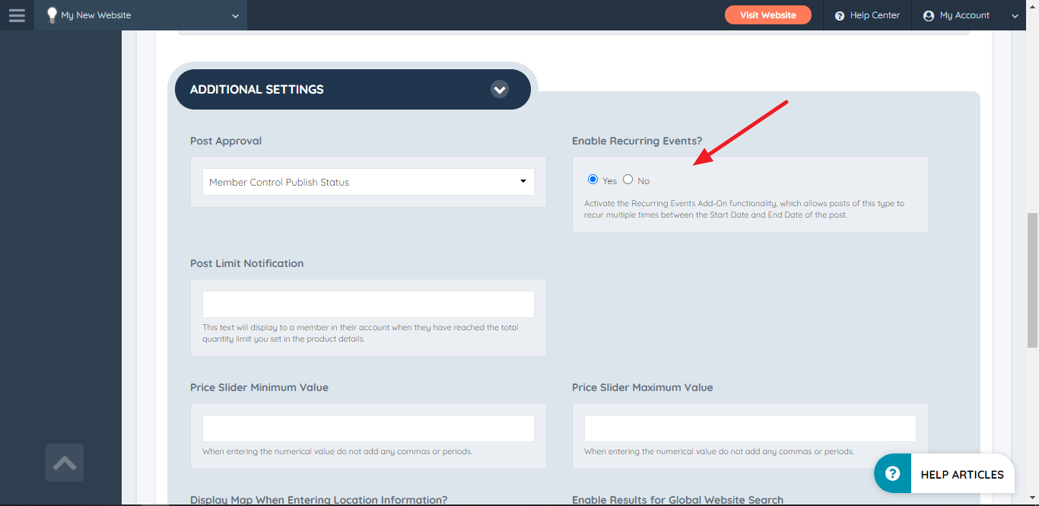Click Enable Results for Global Website Search label

(x=678, y=500)
